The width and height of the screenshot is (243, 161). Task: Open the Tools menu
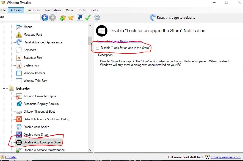coord(82,10)
